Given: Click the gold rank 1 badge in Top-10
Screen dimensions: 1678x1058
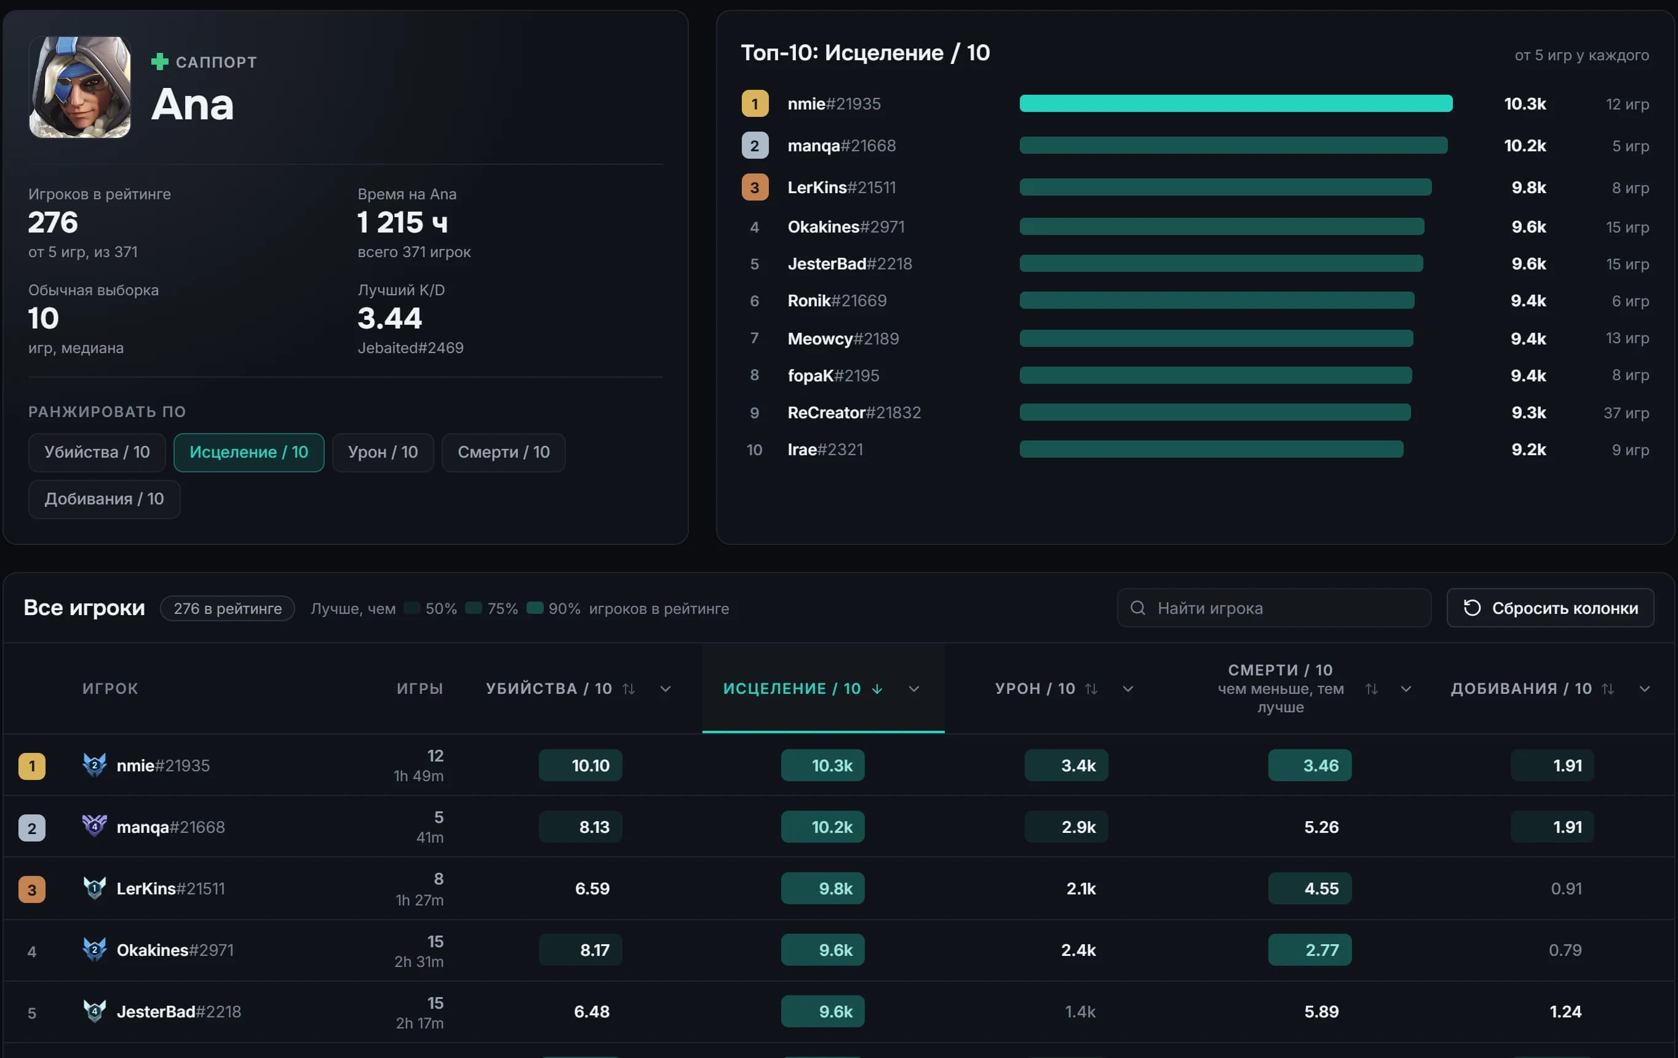Looking at the screenshot, I should click(x=755, y=104).
